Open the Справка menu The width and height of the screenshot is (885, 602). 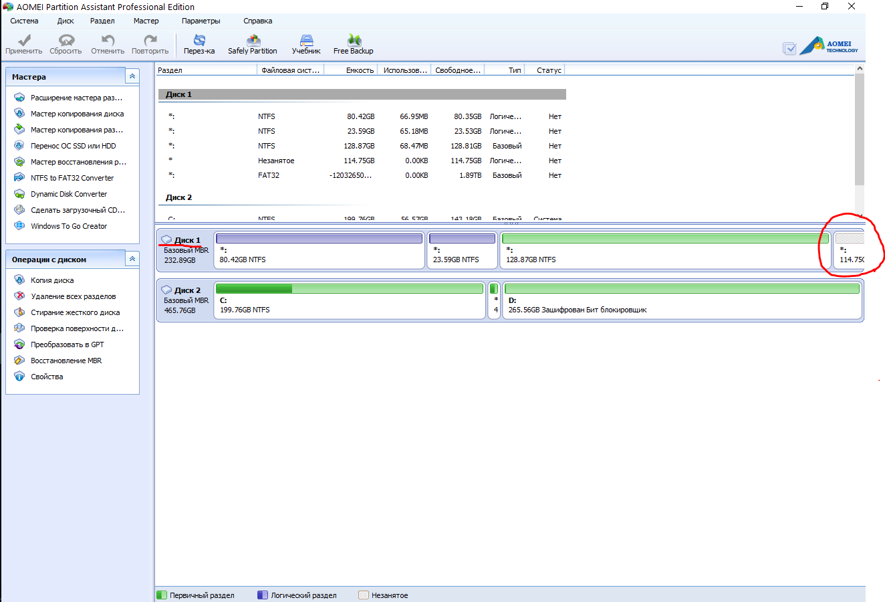coord(257,21)
